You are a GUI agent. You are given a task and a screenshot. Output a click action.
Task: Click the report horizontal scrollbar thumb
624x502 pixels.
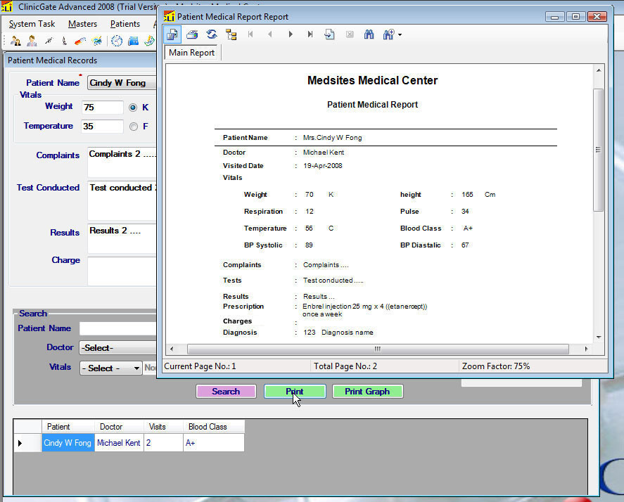[378, 349]
